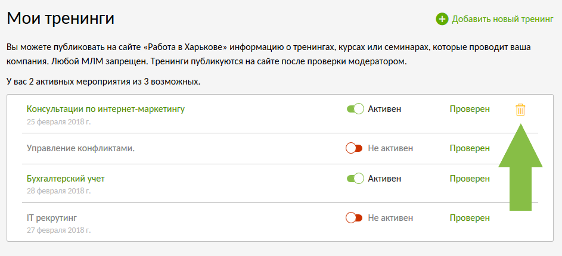Click "Не активен" label beside IT рекрутинг
Viewport: 562px width, 256px height.
pos(391,217)
